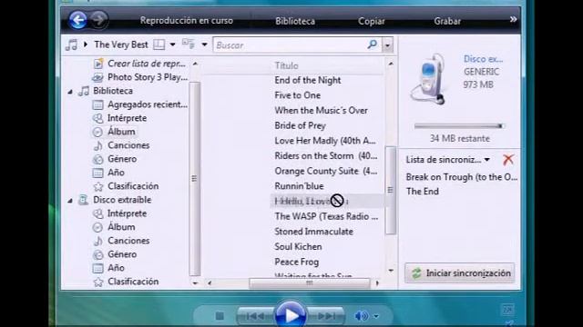Clear the sync list with red X
The height and width of the screenshot is (327, 583).
[508, 160]
